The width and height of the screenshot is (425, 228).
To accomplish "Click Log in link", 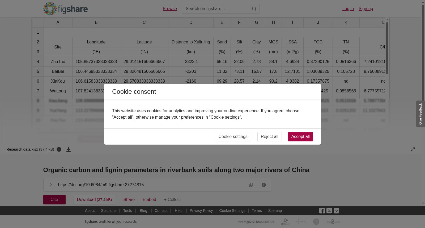I will point(348,9).
